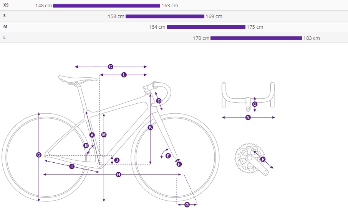Image resolution: width=348 pixels, height=214 pixels.
Task: Click the M standover height marker
Action: tap(104, 134)
